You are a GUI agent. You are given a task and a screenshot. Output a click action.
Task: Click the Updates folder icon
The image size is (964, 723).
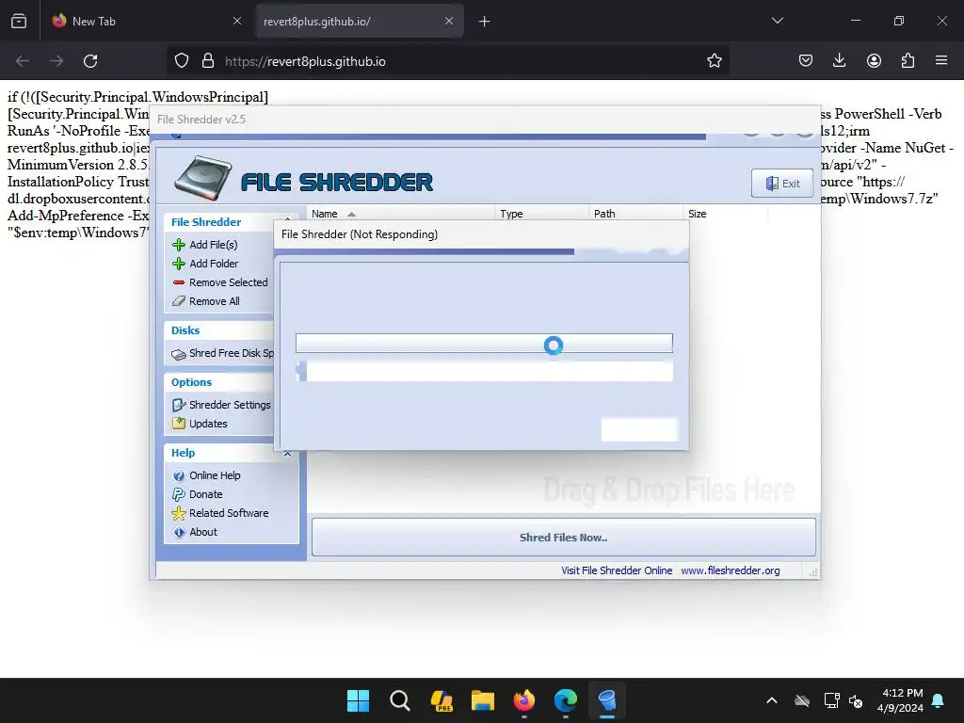click(179, 423)
